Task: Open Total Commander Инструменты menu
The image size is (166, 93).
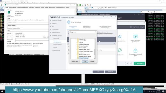Action: (x=44, y=3)
